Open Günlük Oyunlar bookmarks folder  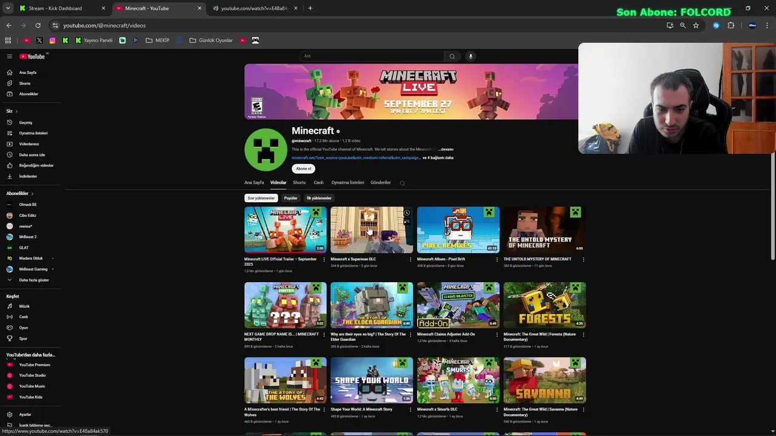[211, 41]
